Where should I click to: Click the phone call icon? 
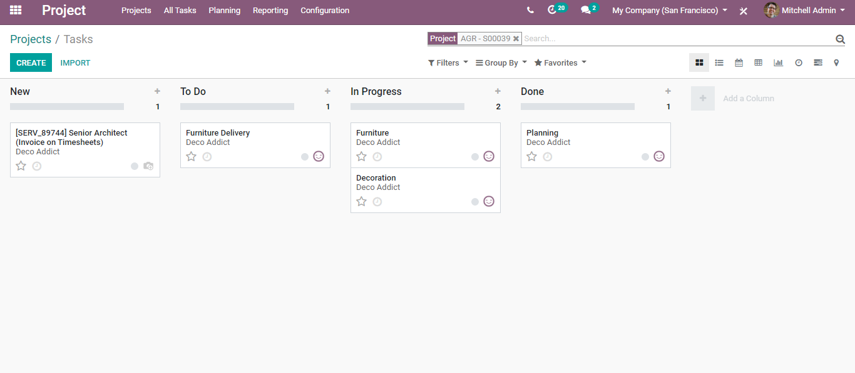[530, 10]
